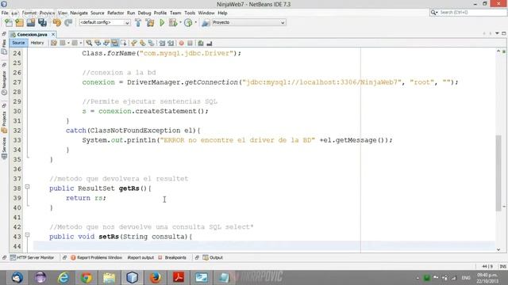
Task: Click the Open Project icon
Action: coord(31,23)
